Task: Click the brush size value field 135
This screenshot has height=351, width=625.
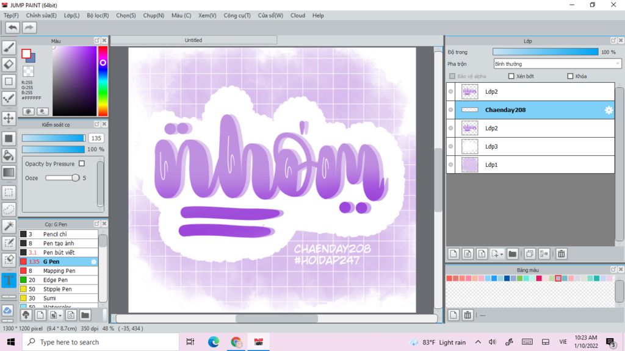Action: (96, 138)
